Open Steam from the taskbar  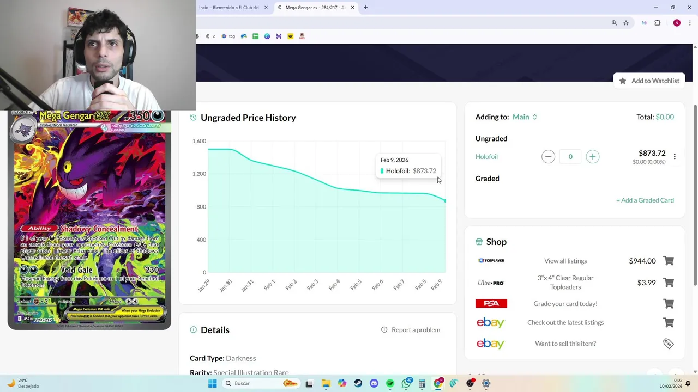coord(358,383)
